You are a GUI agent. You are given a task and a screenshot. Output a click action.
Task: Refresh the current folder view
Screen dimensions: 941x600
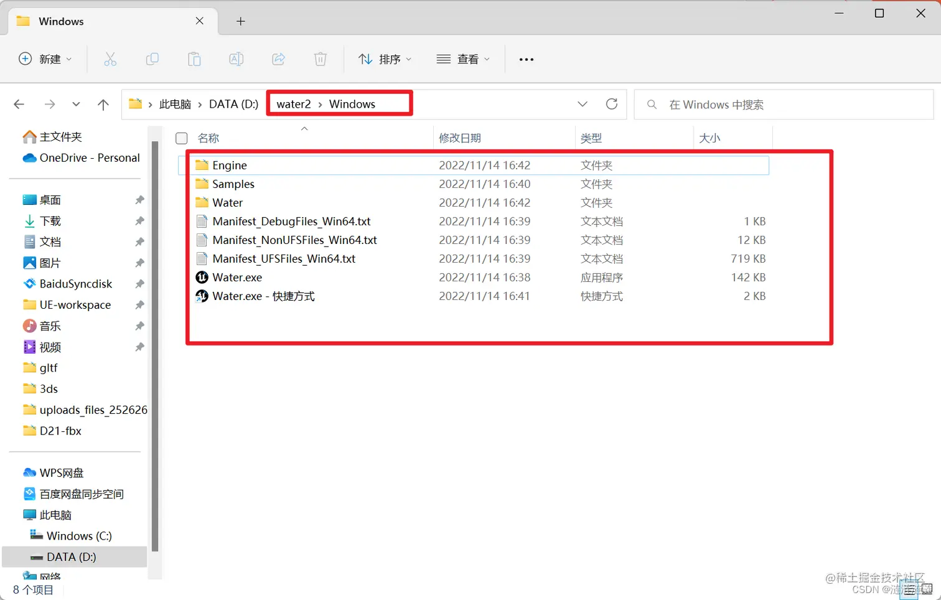pos(612,104)
